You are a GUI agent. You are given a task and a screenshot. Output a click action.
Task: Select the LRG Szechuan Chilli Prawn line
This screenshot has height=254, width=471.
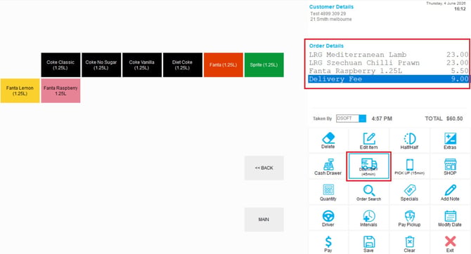pyautogui.click(x=389, y=62)
